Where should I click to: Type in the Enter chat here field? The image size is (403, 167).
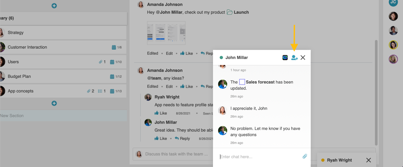[259, 157]
